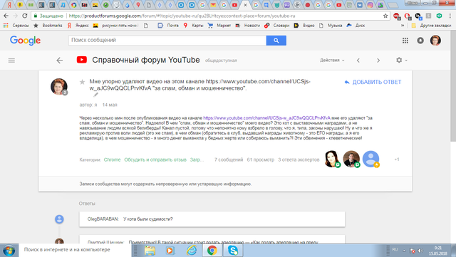
Task: Click OlegBARABAN's blue avatar icon
Action: [59, 219]
